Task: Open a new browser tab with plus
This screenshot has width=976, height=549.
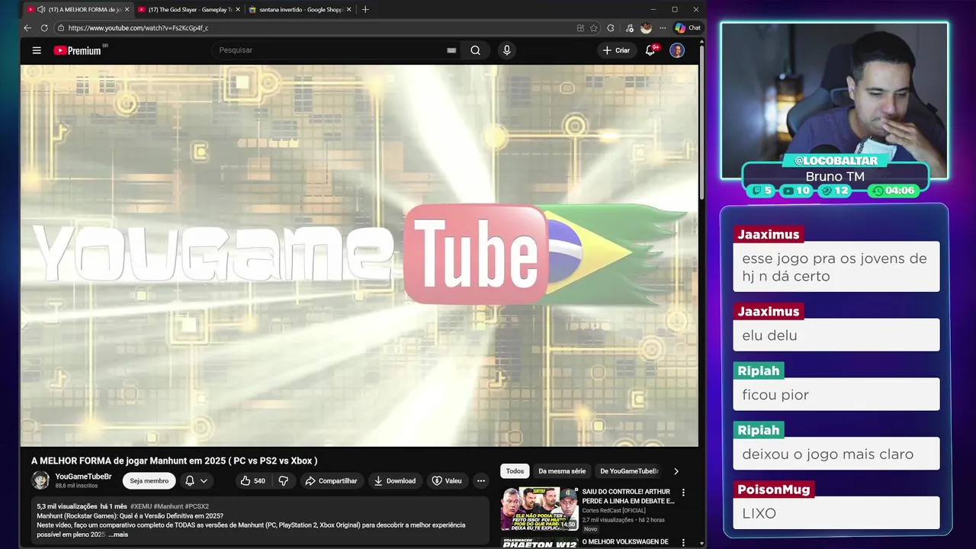Action: [x=365, y=10]
